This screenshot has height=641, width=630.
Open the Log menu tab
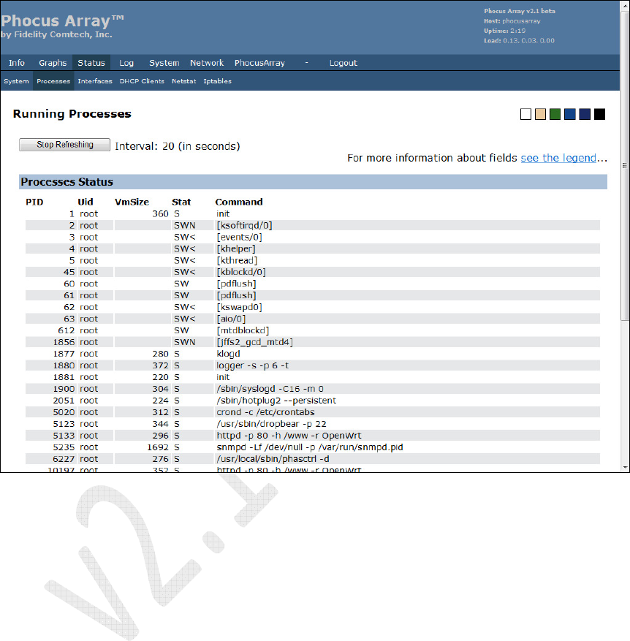pyautogui.click(x=126, y=63)
